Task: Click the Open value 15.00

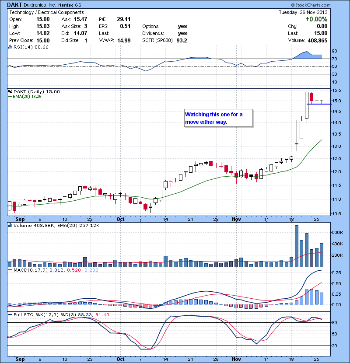Action: click(43, 19)
